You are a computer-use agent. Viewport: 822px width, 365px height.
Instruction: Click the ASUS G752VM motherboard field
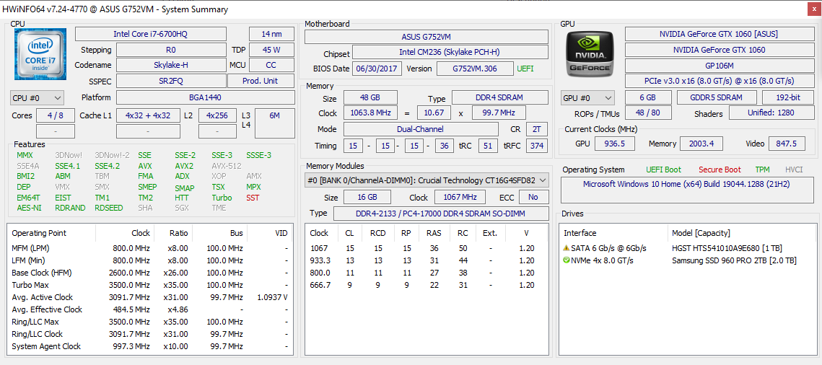[427, 37]
